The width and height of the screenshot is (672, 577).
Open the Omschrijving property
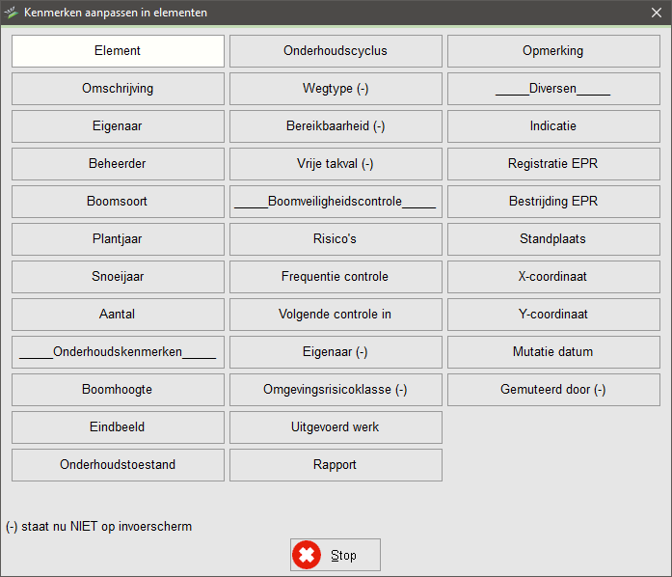pos(118,89)
